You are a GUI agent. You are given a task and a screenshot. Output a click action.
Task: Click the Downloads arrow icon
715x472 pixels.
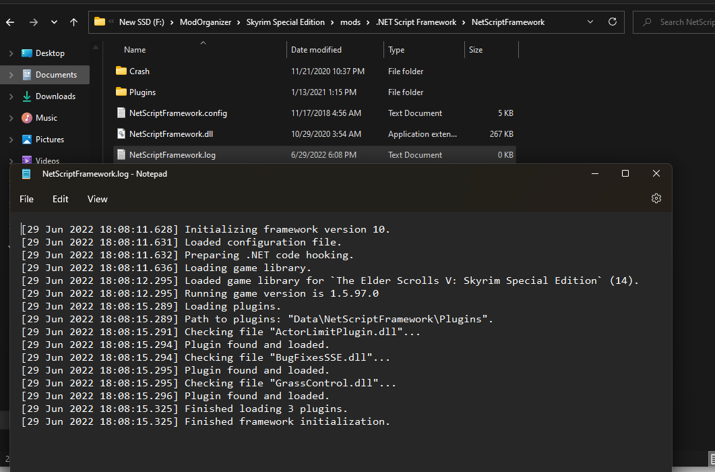click(x=27, y=96)
